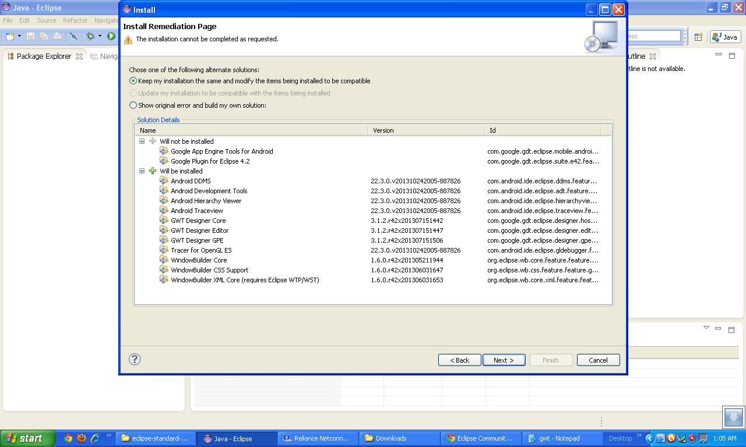Sort by the Id column header
The image size is (746, 447).
point(543,130)
